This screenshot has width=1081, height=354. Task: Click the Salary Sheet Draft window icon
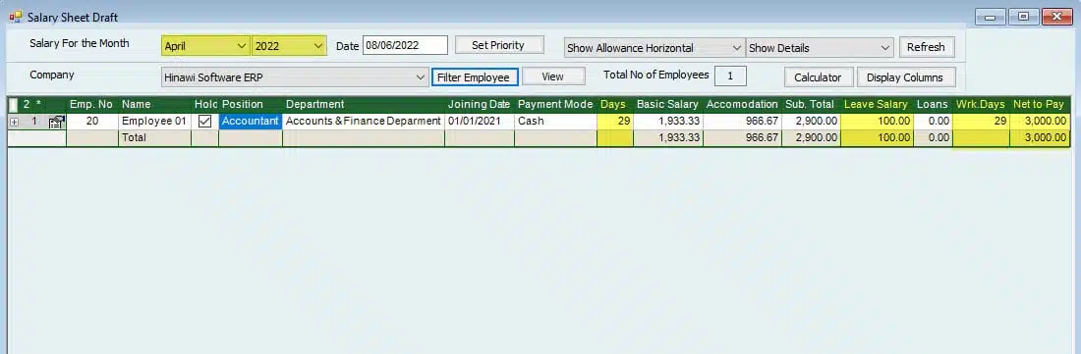click(x=15, y=18)
